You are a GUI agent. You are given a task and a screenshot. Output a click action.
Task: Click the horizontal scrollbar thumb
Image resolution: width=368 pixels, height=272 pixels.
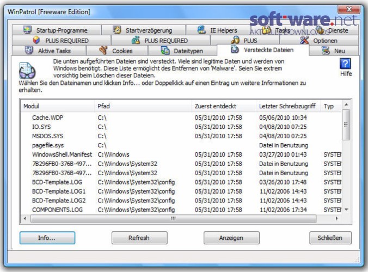[173, 219]
